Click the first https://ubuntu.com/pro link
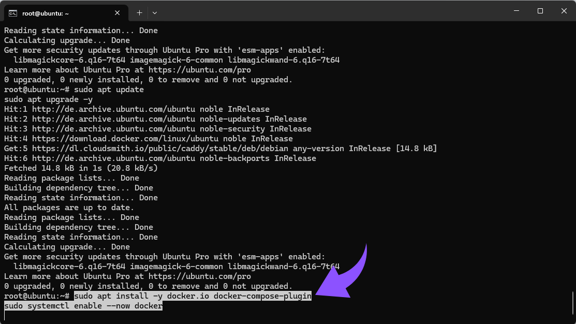Viewport: 576px width, 324px height. (200, 70)
